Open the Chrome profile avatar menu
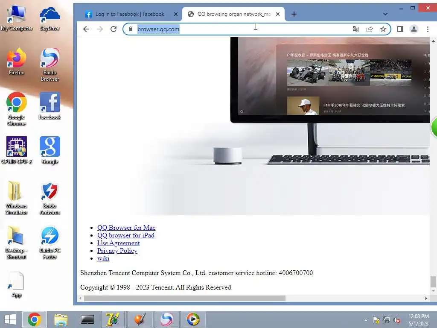This screenshot has width=437, height=328. (x=414, y=29)
